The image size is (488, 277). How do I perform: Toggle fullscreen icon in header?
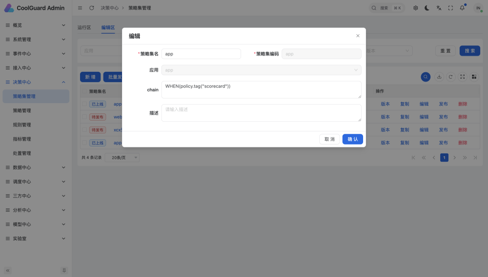click(450, 8)
